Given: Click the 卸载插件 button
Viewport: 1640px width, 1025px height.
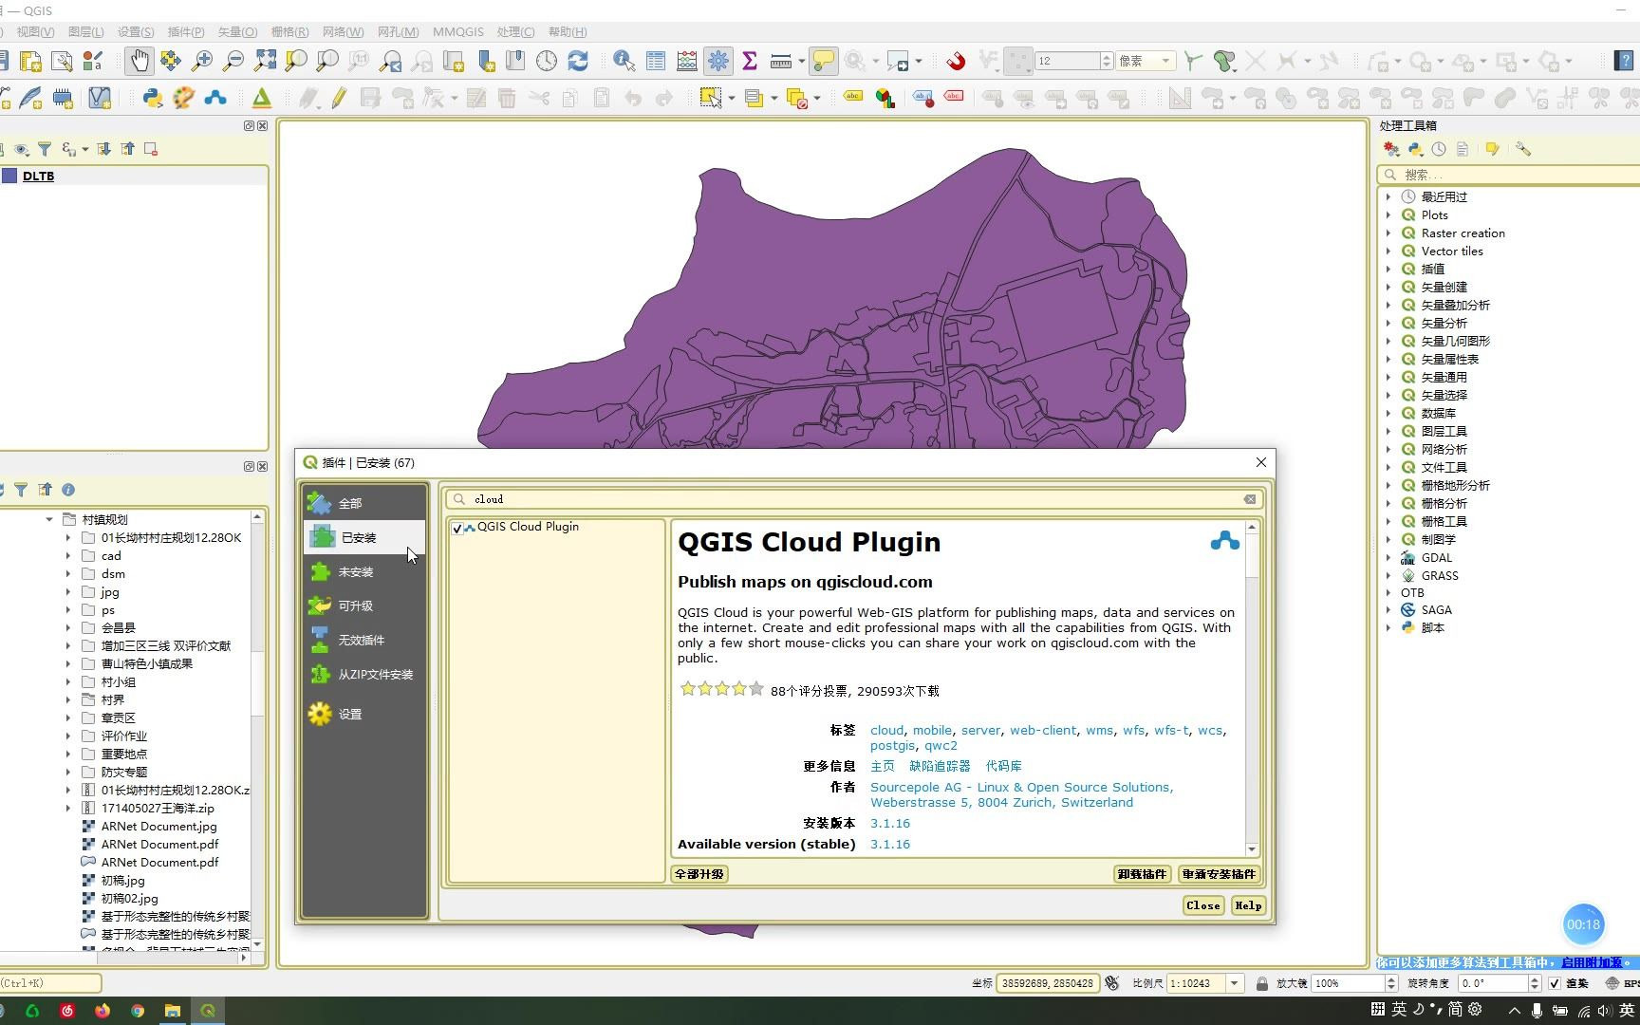Looking at the screenshot, I should point(1142,874).
